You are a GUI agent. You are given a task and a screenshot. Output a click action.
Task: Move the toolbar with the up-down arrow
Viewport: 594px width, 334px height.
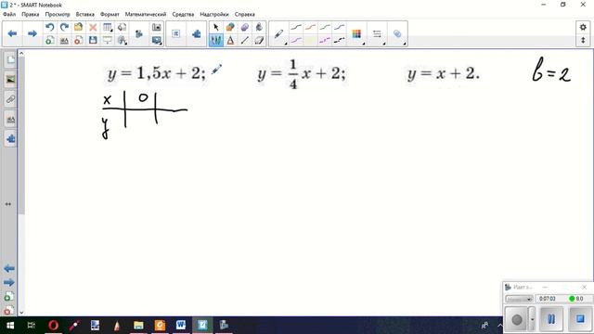pyautogui.click(x=583, y=40)
